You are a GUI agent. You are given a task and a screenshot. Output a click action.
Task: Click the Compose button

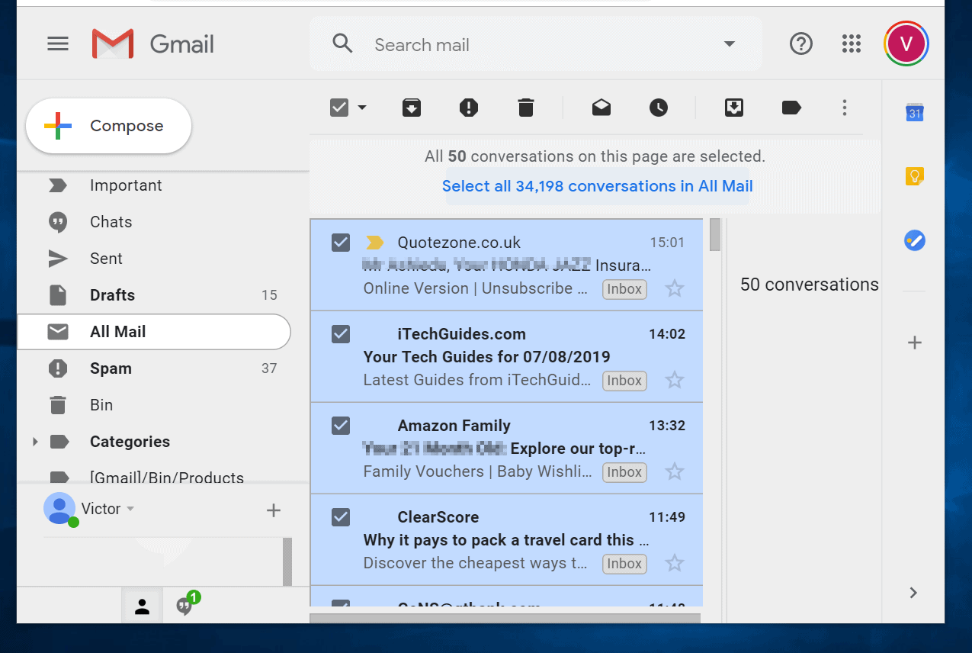click(108, 126)
